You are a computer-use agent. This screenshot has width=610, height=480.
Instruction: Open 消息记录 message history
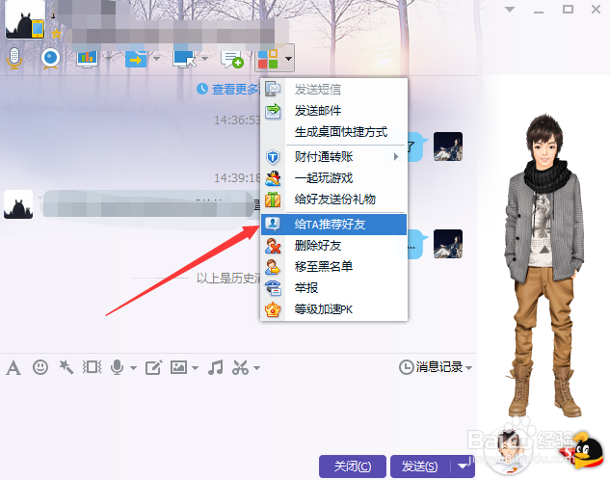point(436,367)
